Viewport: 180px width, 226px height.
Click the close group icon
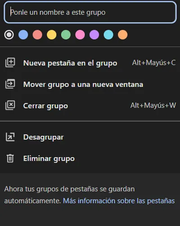point(10,105)
